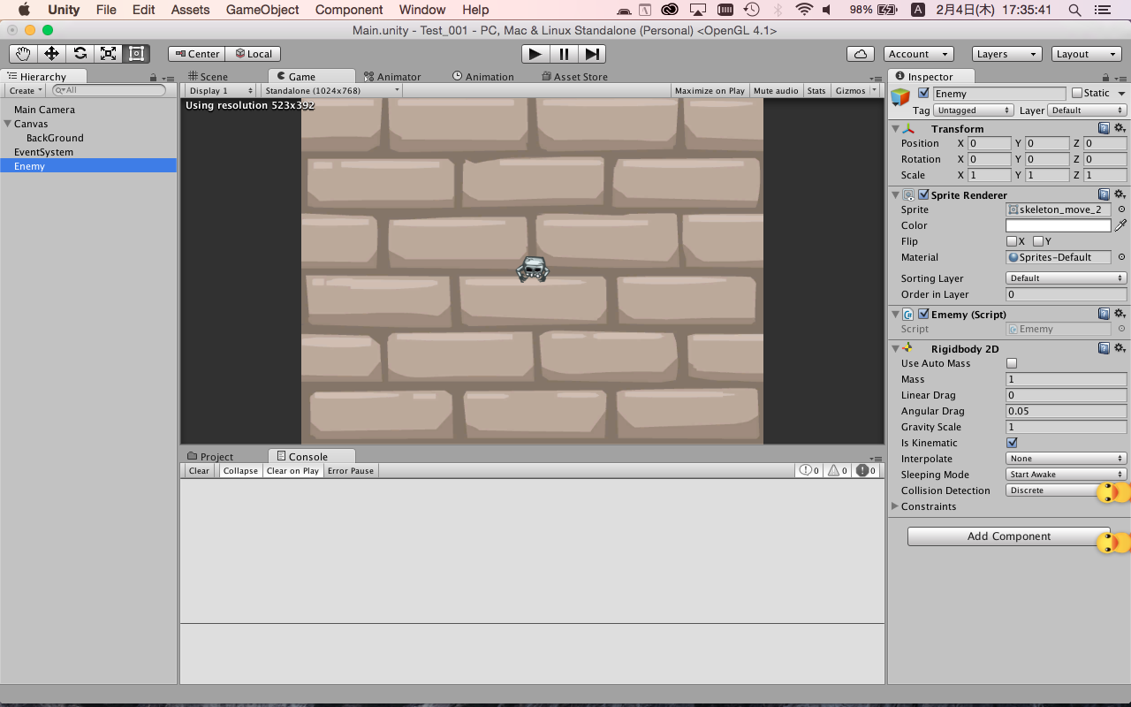This screenshot has height=707, width=1131.
Task: Open Sprite Renderer help icon
Action: pyautogui.click(x=1104, y=194)
